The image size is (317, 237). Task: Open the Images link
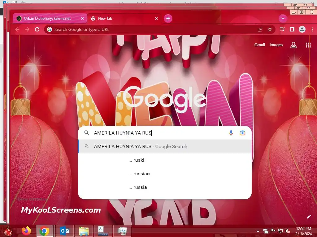pos(276,45)
